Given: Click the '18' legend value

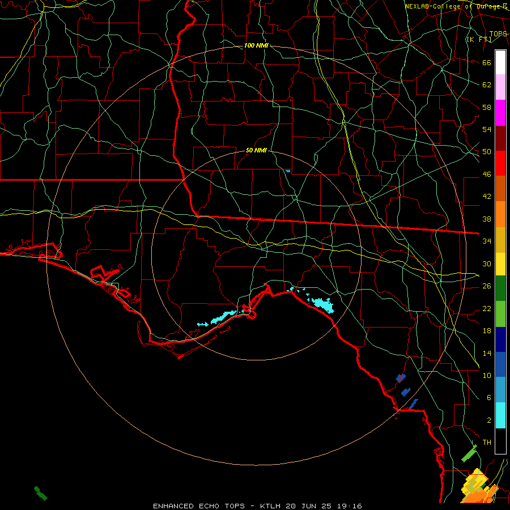Looking at the screenshot, I should [x=487, y=331].
